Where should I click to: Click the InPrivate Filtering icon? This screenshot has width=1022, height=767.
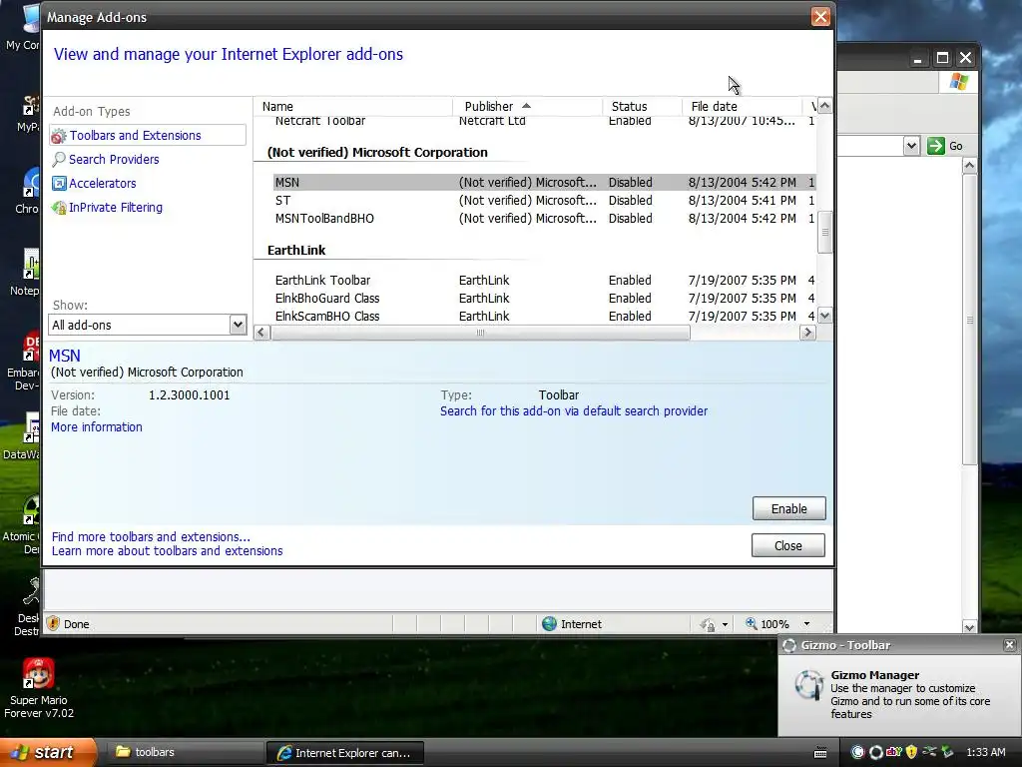pos(59,208)
